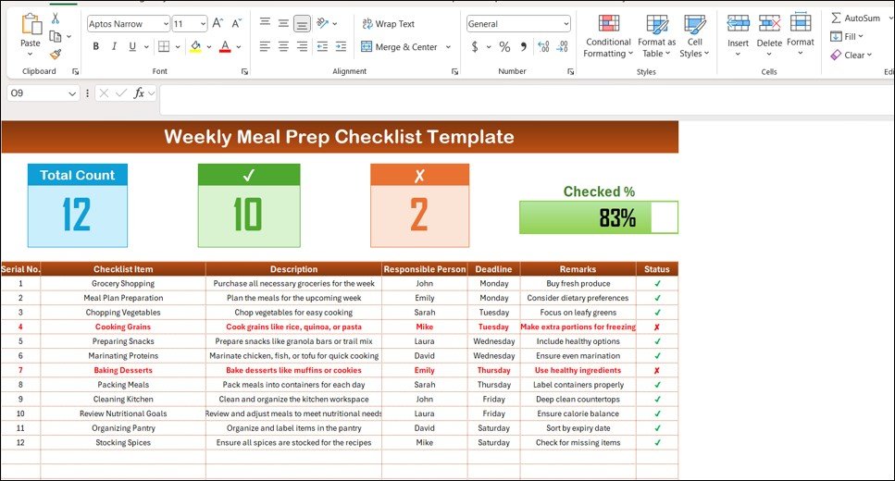
Task: Click the Insert Function fx icon
Action: pyautogui.click(x=139, y=93)
